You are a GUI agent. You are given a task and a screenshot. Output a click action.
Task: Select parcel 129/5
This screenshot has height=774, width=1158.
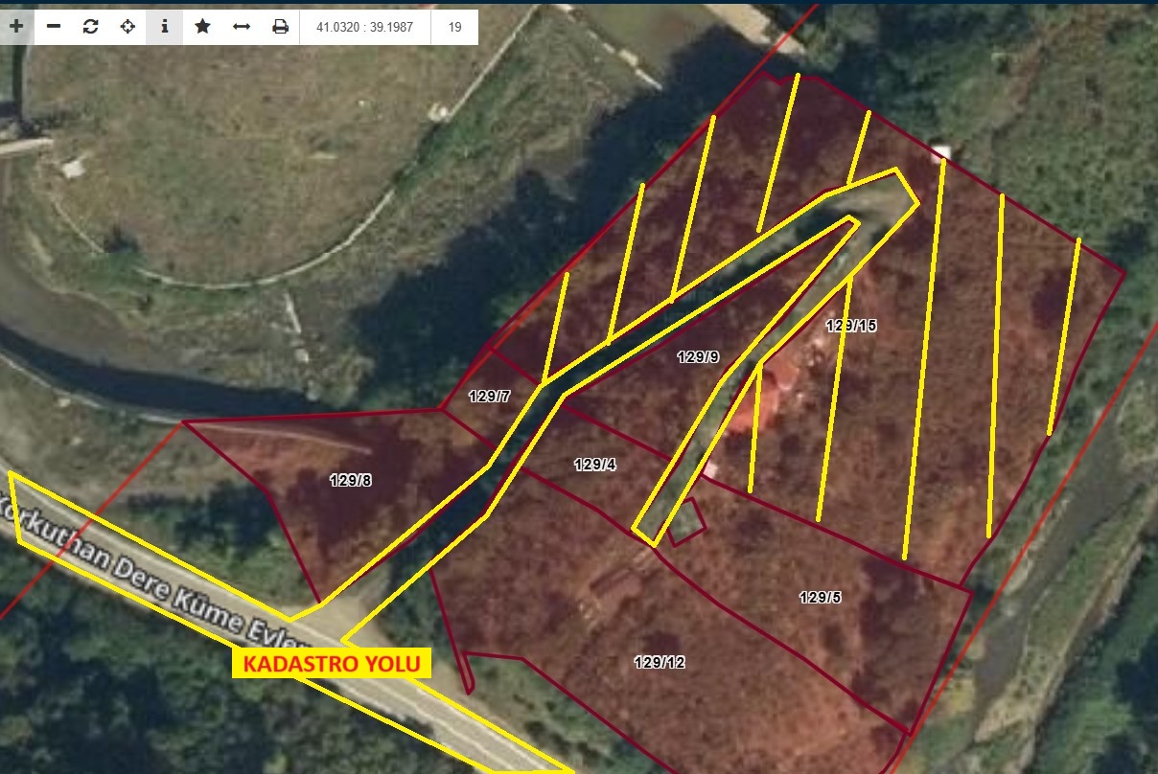pos(820,597)
